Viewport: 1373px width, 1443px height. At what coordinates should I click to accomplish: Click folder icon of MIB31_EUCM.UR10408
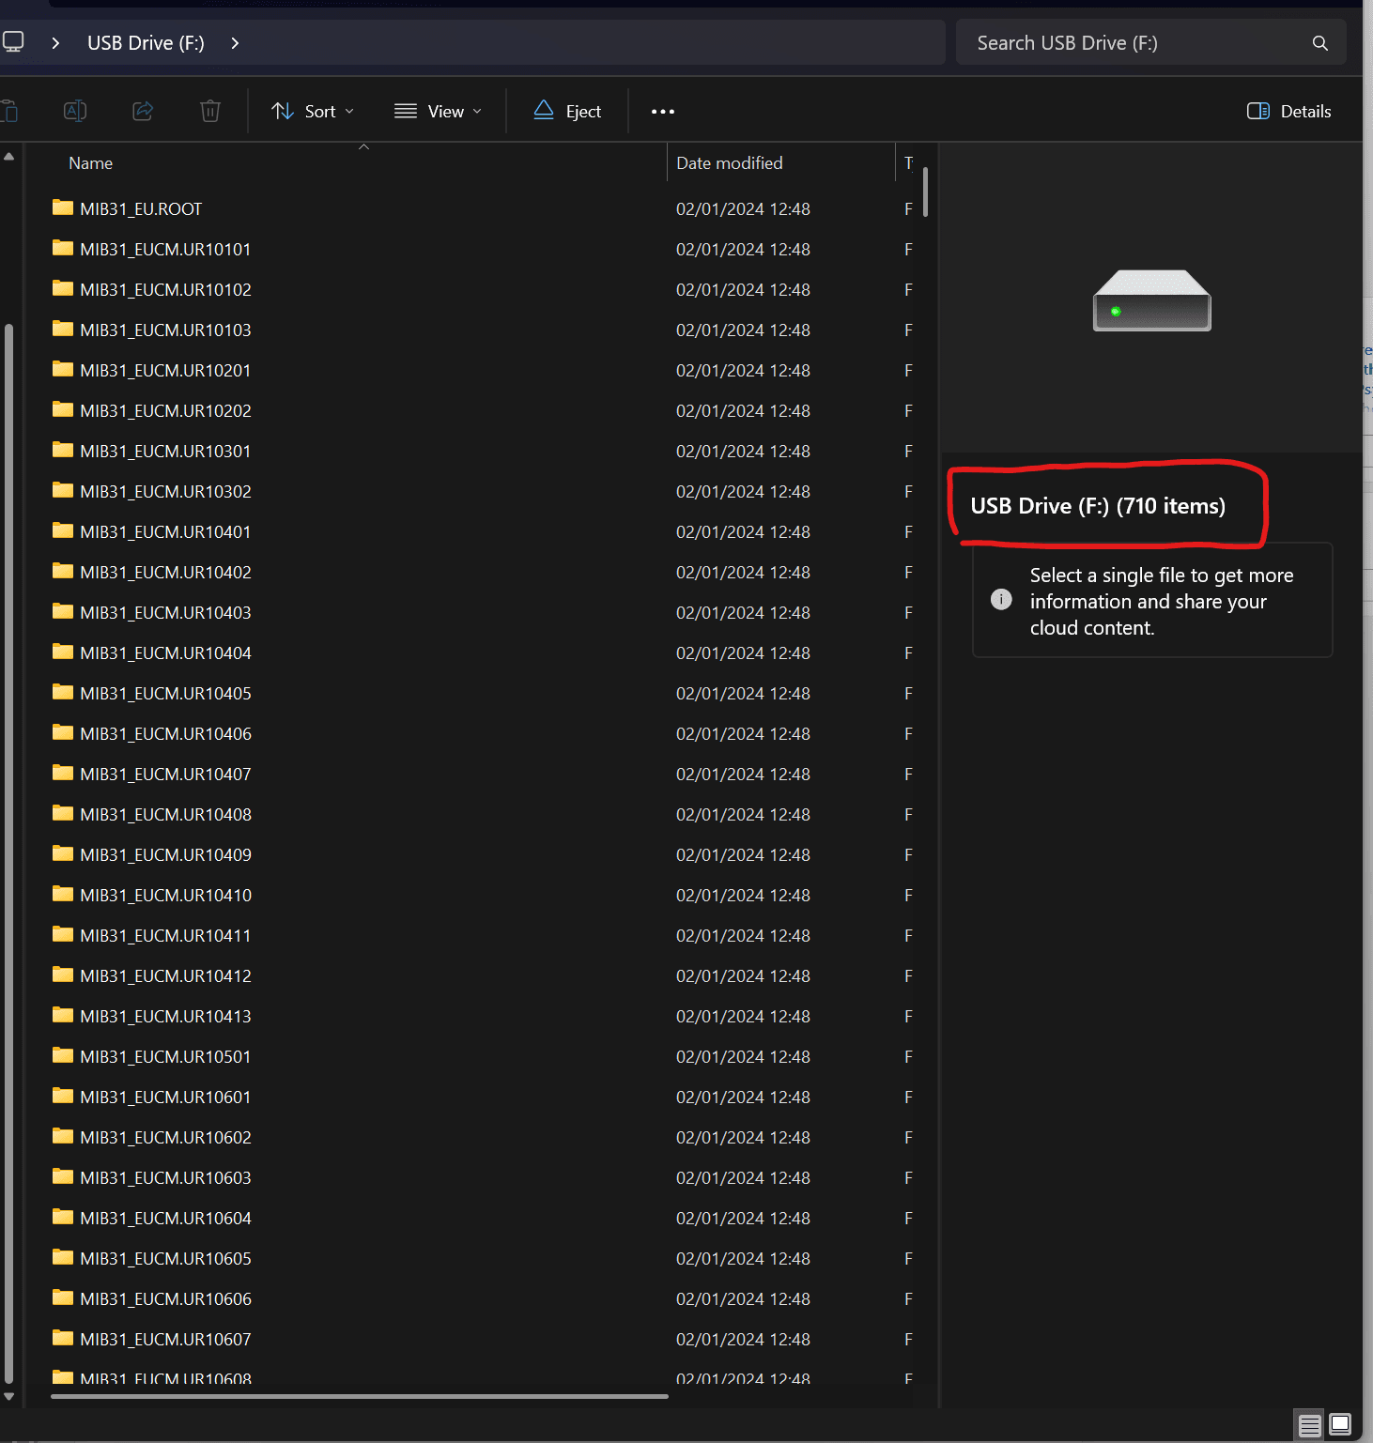click(63, 813)
